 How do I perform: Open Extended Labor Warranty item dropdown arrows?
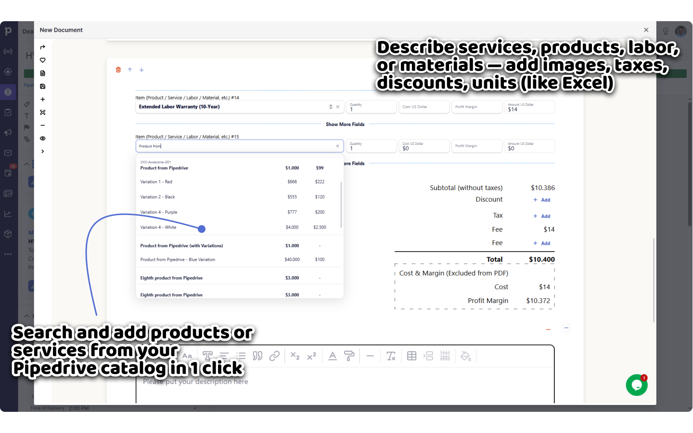point(331,107)
